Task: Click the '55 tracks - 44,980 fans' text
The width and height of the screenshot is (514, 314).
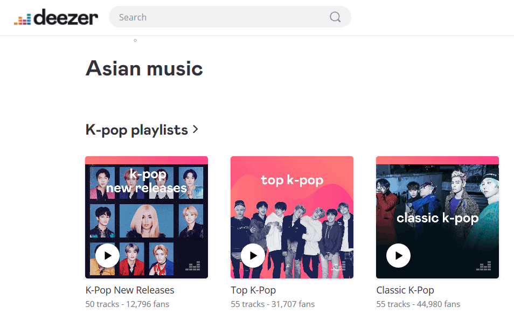Action: 418,304
